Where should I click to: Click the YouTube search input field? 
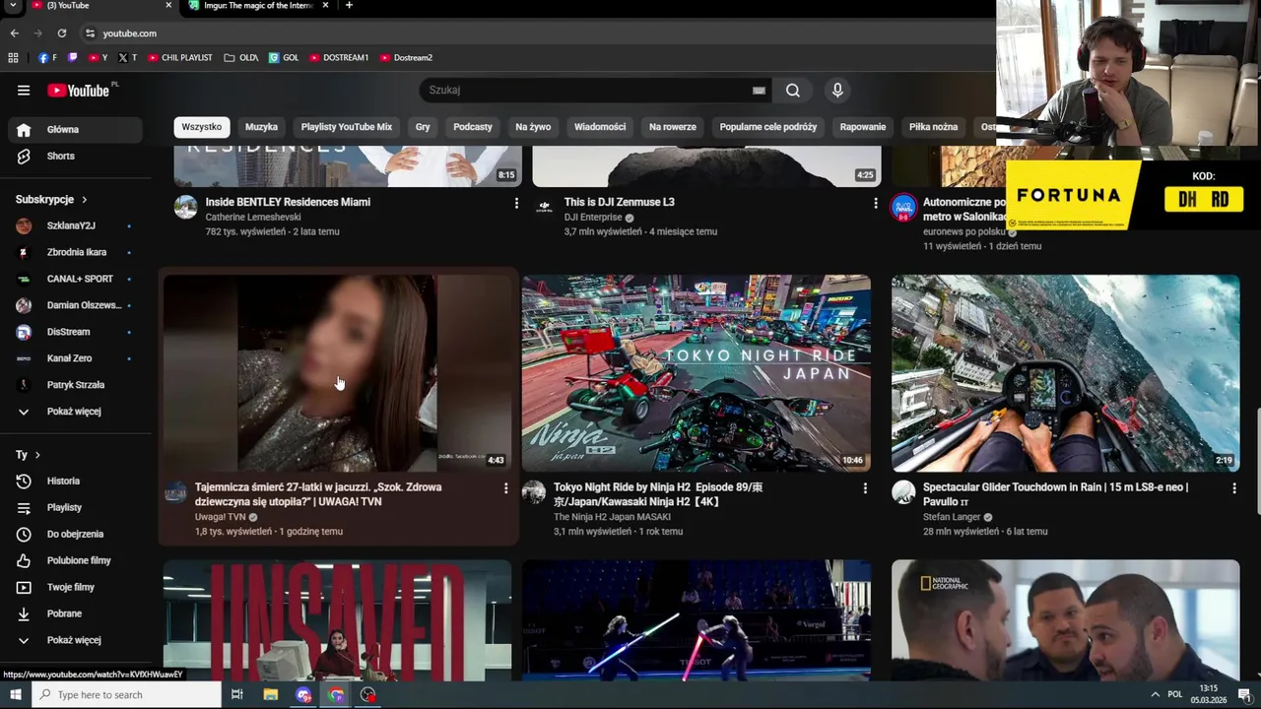(586, 91)
